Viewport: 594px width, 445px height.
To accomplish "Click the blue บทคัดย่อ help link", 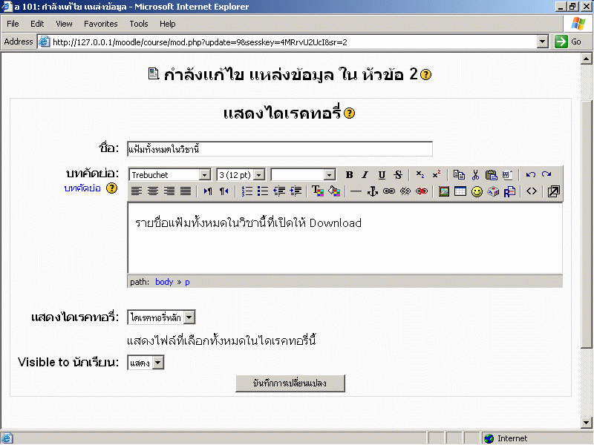I will click(x=82, y=188).
